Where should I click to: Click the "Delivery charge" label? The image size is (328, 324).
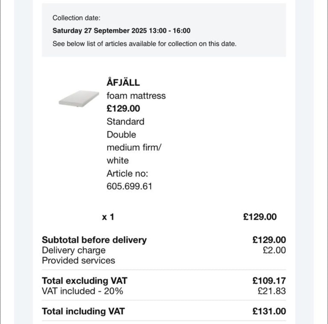tap(73, 250)
